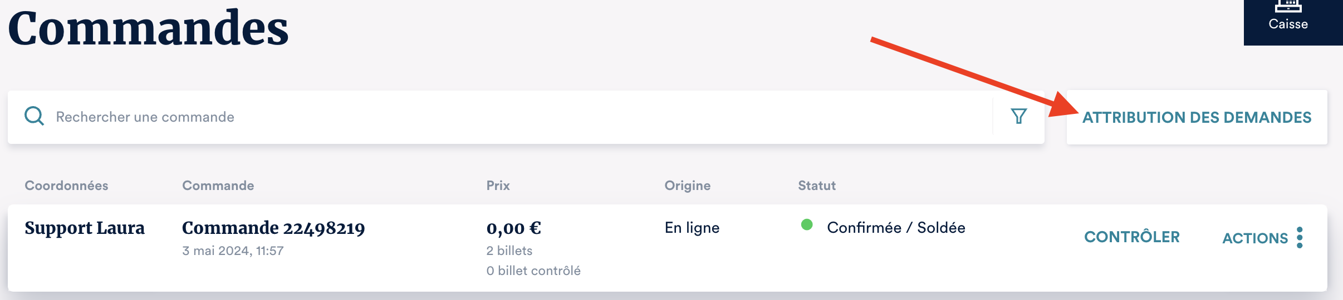Select the Caisse label in top bar
This screenshot has width=1343, height=300.
(1288, 24)
